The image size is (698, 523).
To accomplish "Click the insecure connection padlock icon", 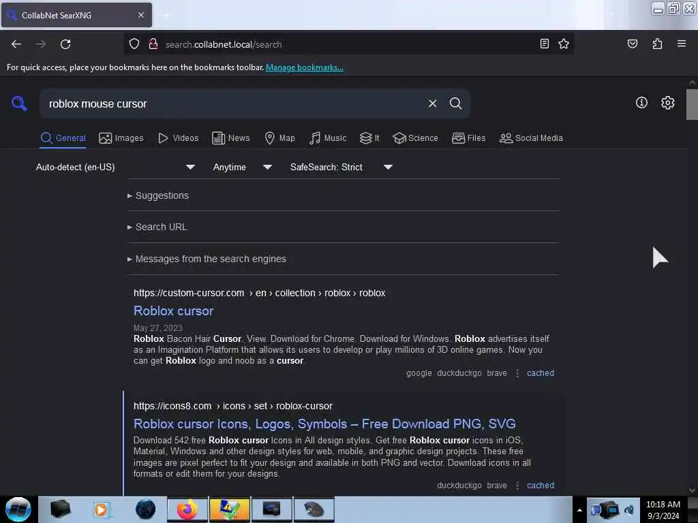I will pyautogui.click(x=153, y=44).
